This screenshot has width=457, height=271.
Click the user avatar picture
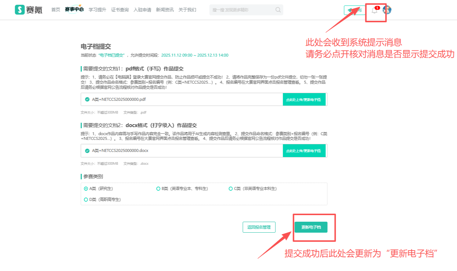click(387, 10)
